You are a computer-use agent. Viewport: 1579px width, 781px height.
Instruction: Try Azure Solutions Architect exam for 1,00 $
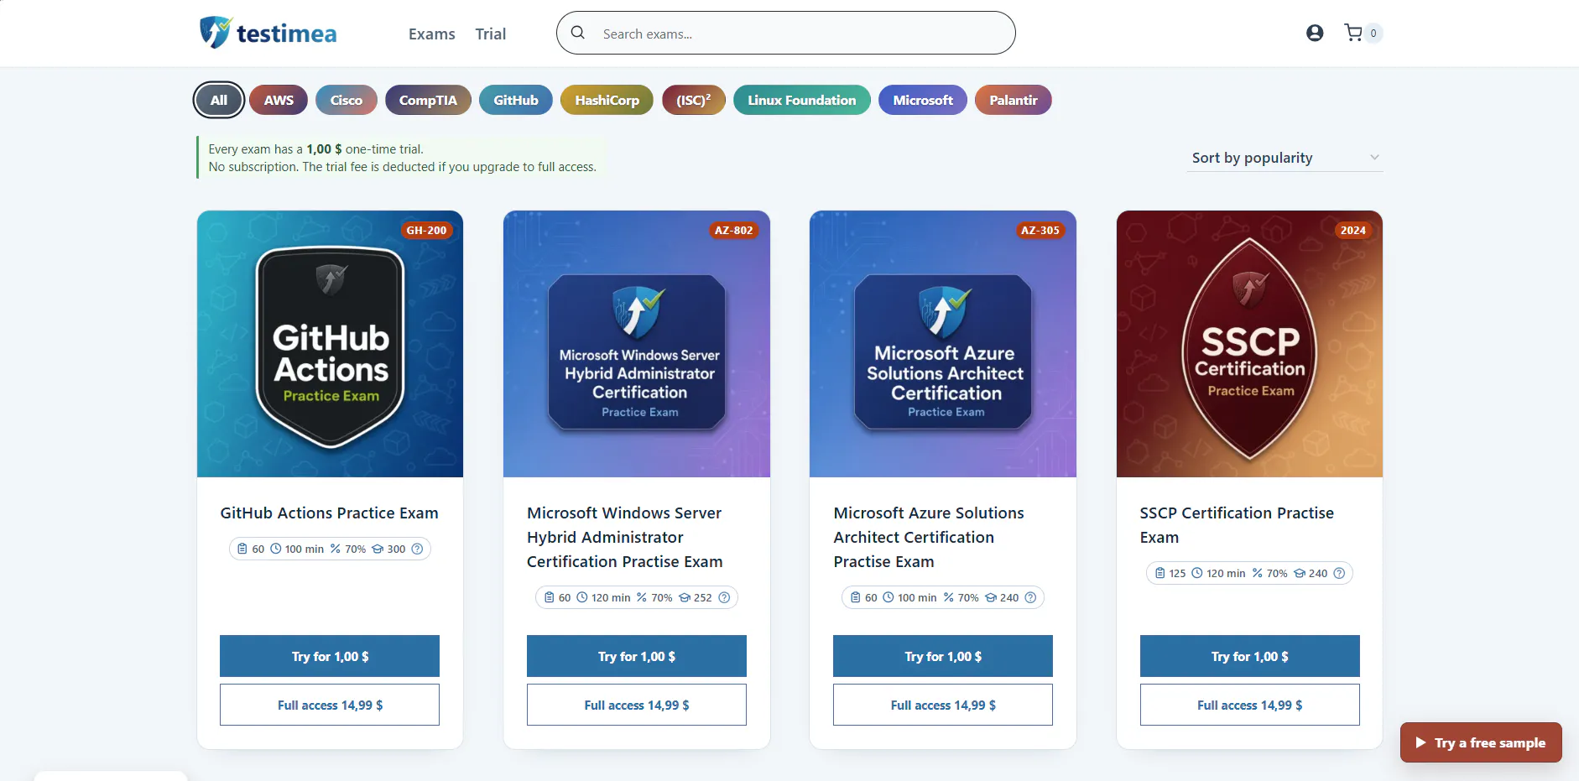point(943,656)
